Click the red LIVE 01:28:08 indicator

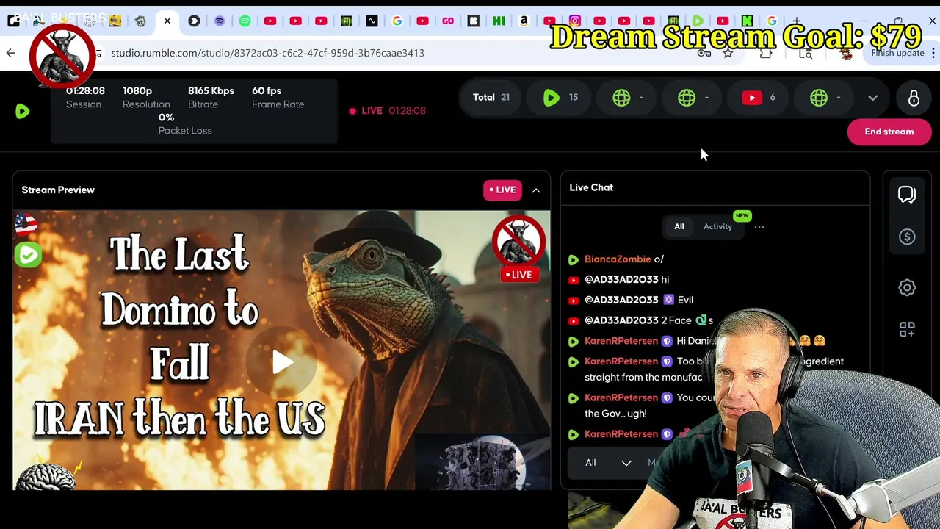[388, 111]
